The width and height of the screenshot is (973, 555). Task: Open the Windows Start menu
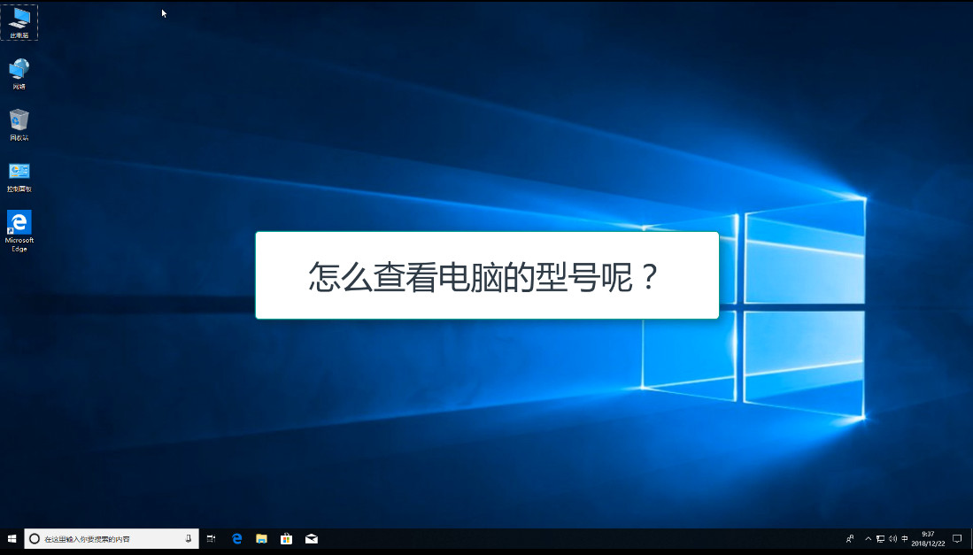point(12,538)
